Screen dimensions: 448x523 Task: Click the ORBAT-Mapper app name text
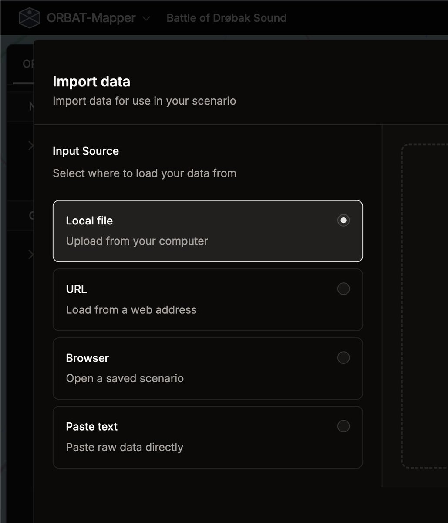91,18
